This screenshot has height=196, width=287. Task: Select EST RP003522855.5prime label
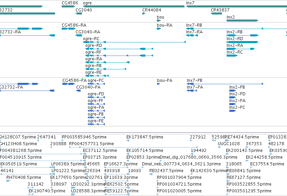[249, 184]
